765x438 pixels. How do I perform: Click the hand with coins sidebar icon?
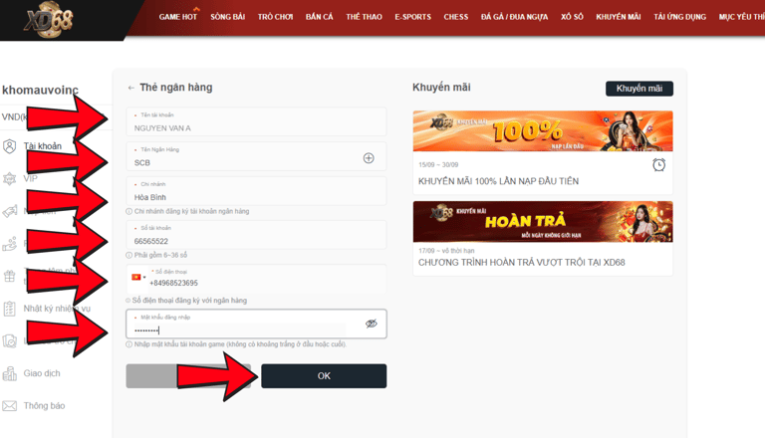(x=9, y=244)
